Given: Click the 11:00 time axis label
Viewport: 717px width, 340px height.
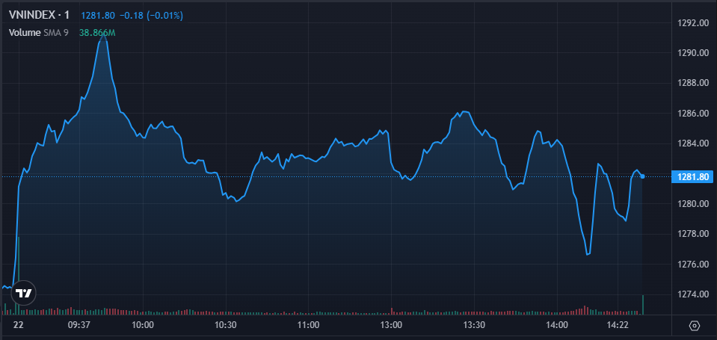Looking at the screenshot, I should (308, 325).
